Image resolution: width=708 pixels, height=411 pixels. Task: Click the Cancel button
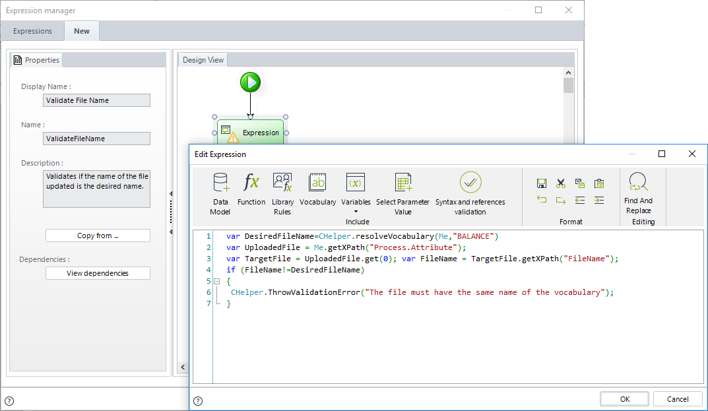point(678,399)
